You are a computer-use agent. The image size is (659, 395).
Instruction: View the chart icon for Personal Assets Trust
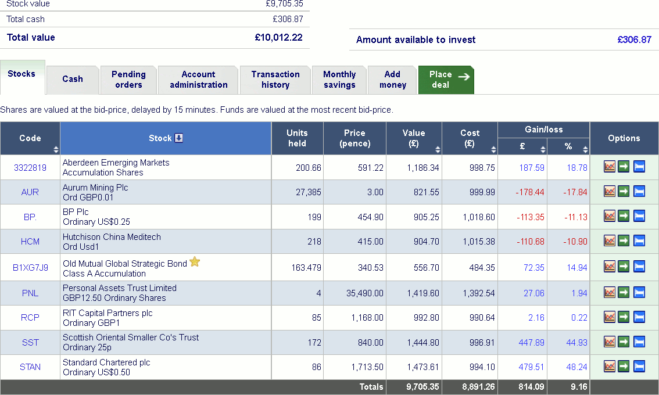tap(610, 292)
